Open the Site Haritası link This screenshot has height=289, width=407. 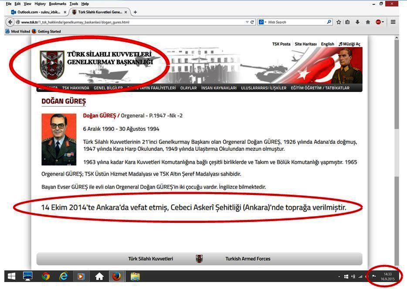click(x=305, y=44)
